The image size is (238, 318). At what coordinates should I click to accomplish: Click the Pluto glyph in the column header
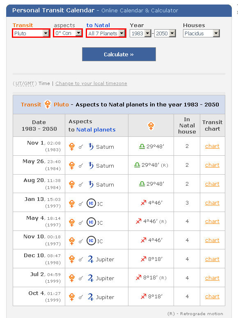(x=151, y=126)
